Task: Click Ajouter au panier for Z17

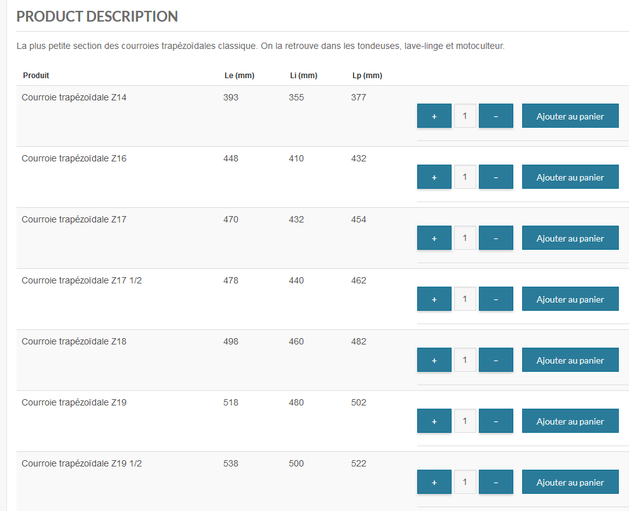Action: [570, 238]
